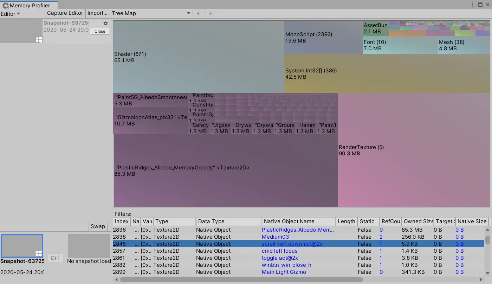Open the Editor target dropdown

point(10,14)
